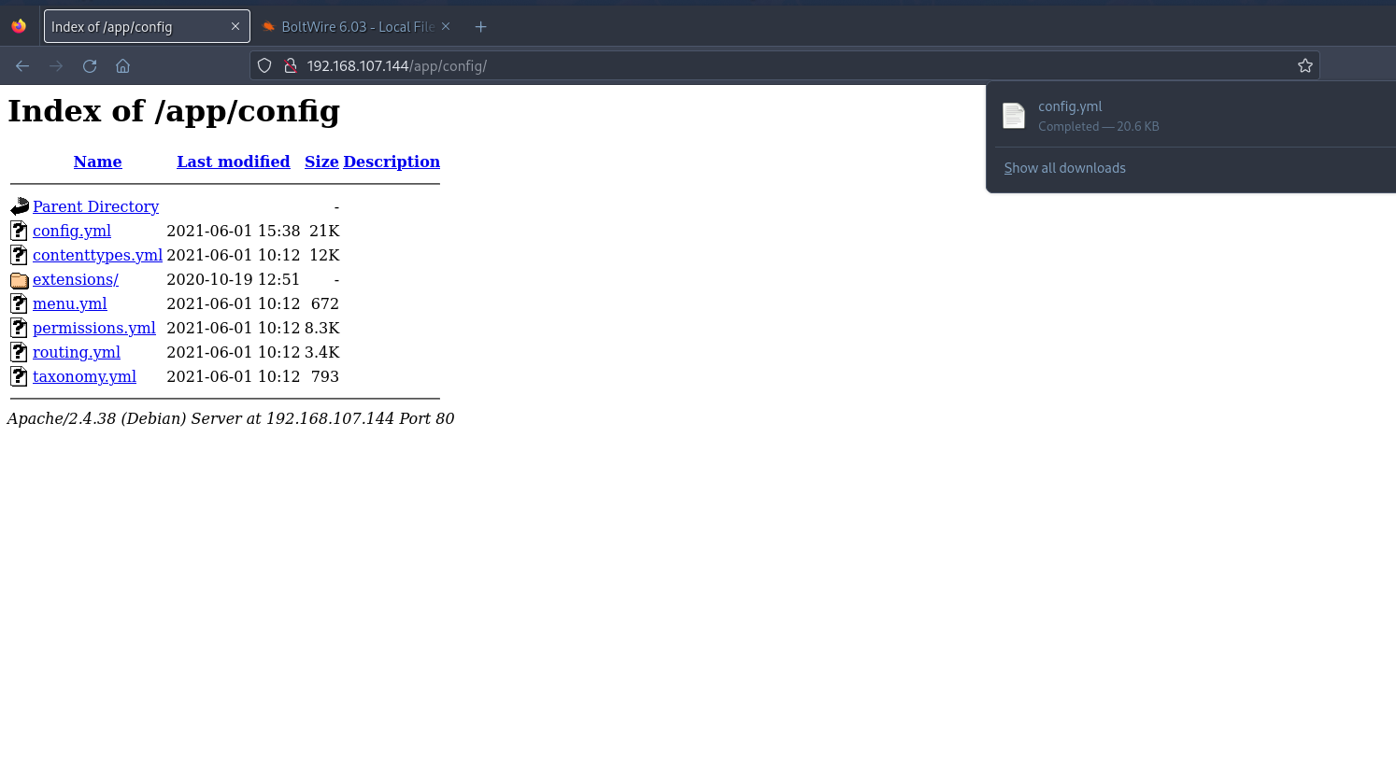Viewport: 1396px width, 761px height.
Task: Click the routing.yml file icon
Action: click(20, 352)
